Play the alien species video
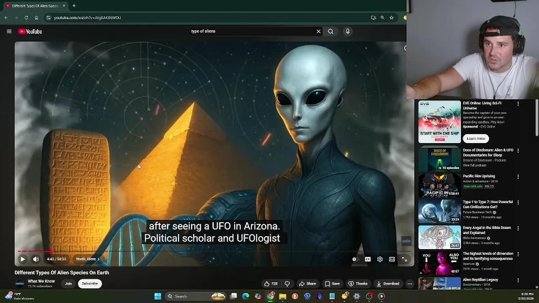Viewport: 539px width, 303px height. [23, 259]
